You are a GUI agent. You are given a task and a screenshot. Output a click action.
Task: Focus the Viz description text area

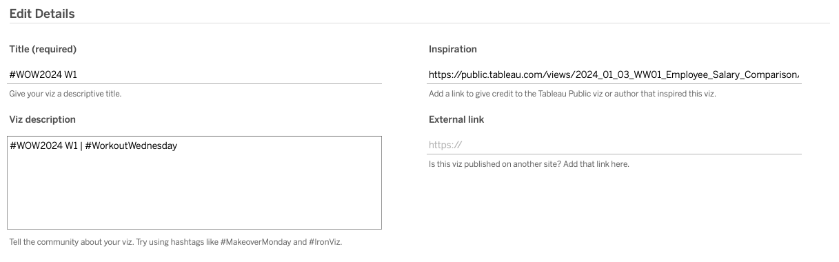(194, 183)
